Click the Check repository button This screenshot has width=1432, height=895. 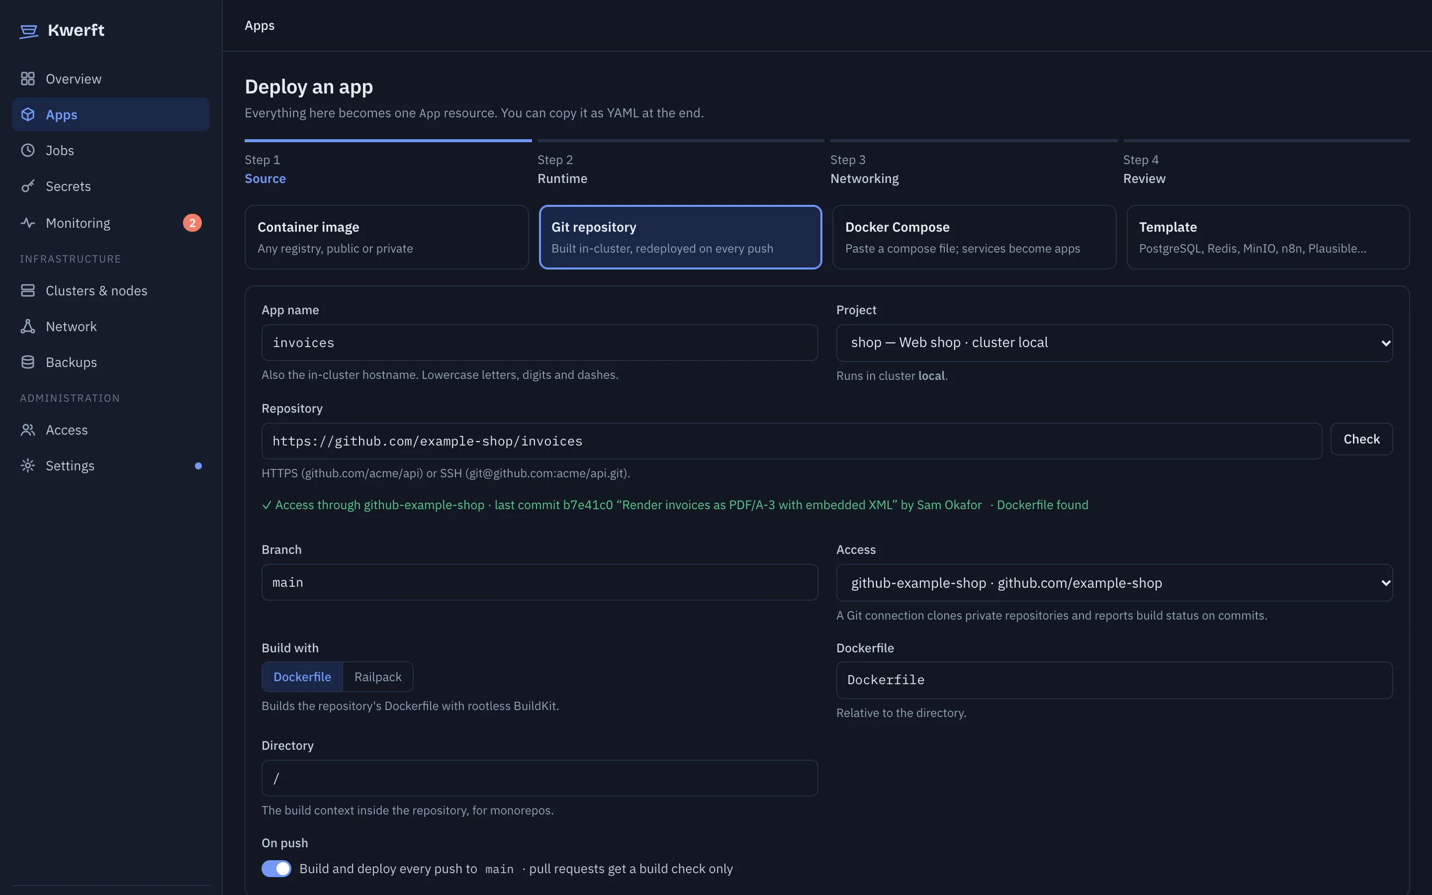(x=1361, y=439)
